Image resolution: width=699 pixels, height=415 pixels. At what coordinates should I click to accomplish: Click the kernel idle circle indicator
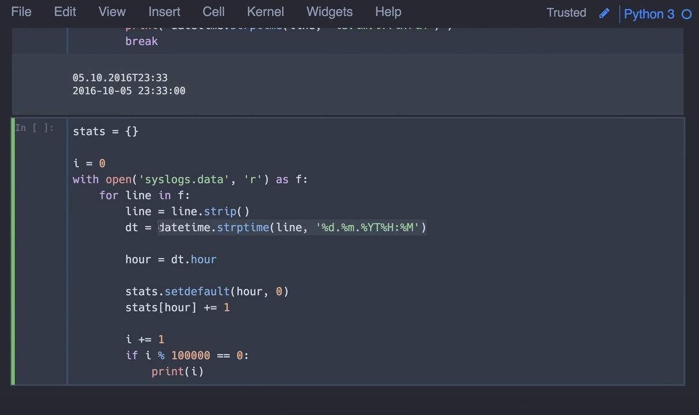click(x=686, y=14)
